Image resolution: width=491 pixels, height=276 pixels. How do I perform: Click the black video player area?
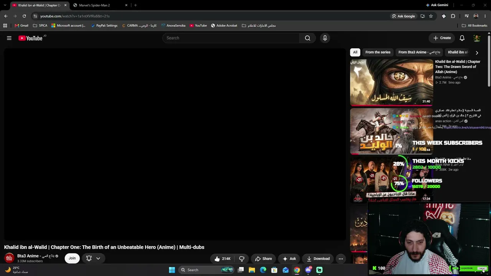click(x=175, y=144)
